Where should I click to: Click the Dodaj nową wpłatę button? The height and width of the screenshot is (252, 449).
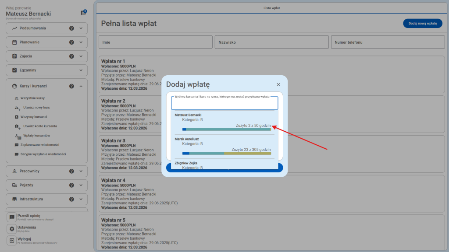click(422, 24)
